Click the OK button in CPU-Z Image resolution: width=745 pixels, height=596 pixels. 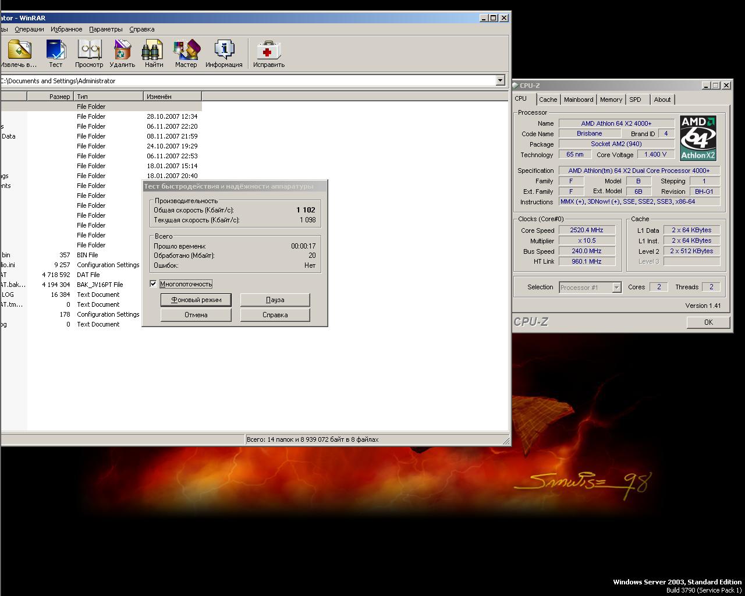tap(708, 322)
